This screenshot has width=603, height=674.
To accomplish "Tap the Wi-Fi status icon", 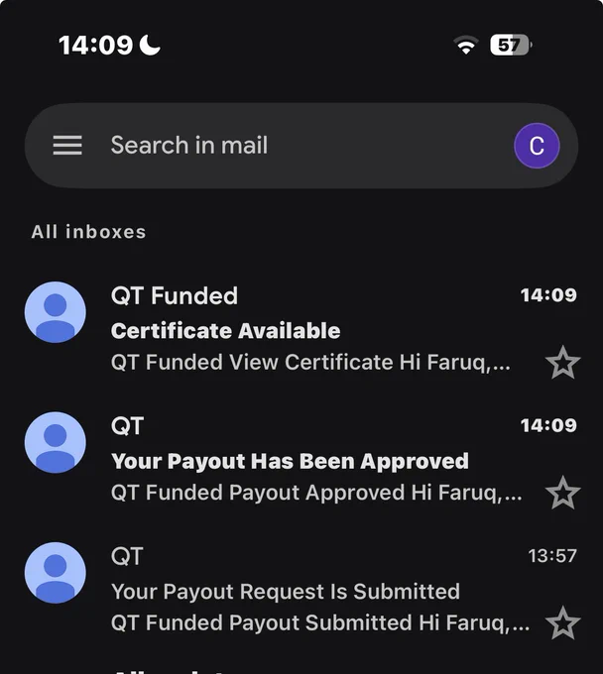I will (x=466, y=45).
